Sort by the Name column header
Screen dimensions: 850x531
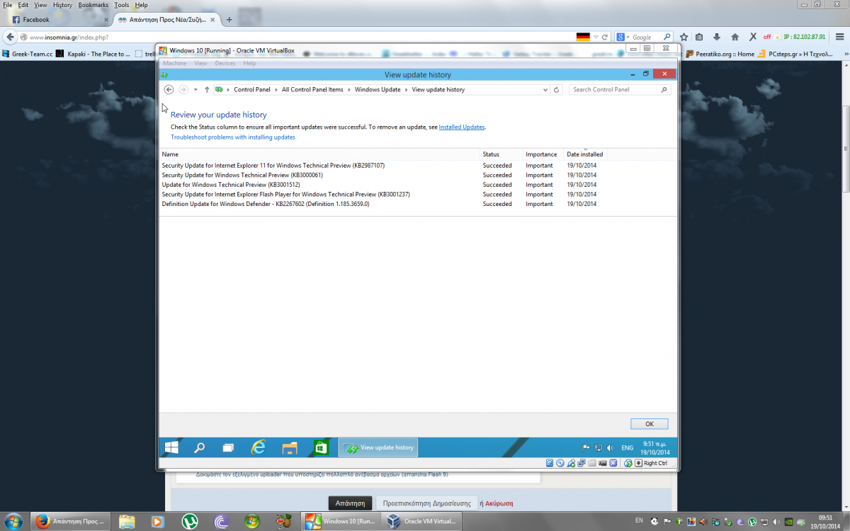(x=319, y=154)
